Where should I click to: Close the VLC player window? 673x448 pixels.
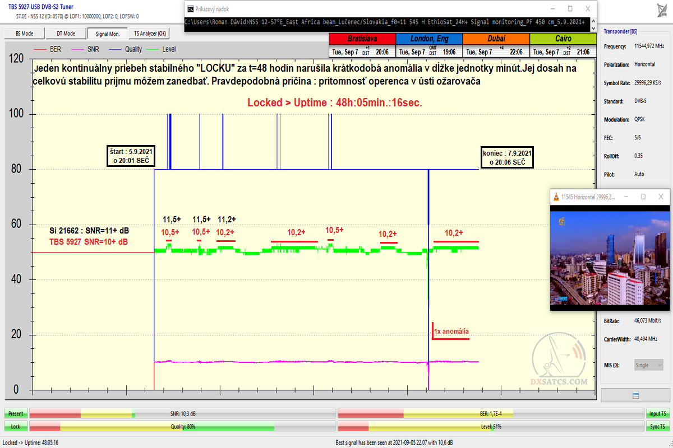661,197
